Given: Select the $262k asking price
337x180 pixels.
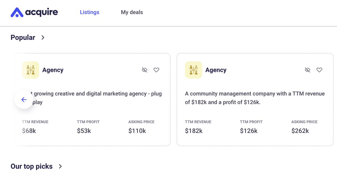Looking at the screenshot, I should [300, 131].
